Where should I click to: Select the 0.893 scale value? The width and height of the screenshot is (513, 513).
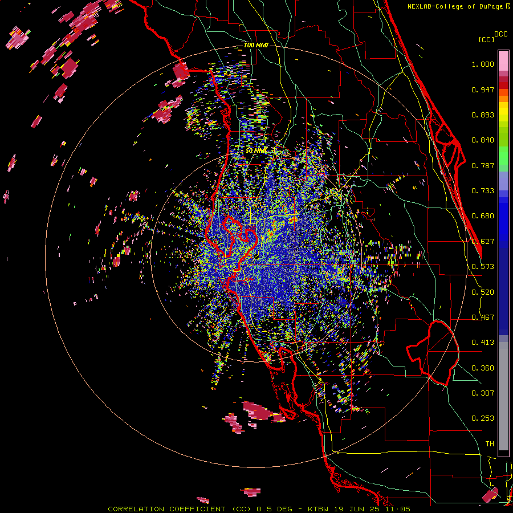pyautogui.click(x=483, y=115)
